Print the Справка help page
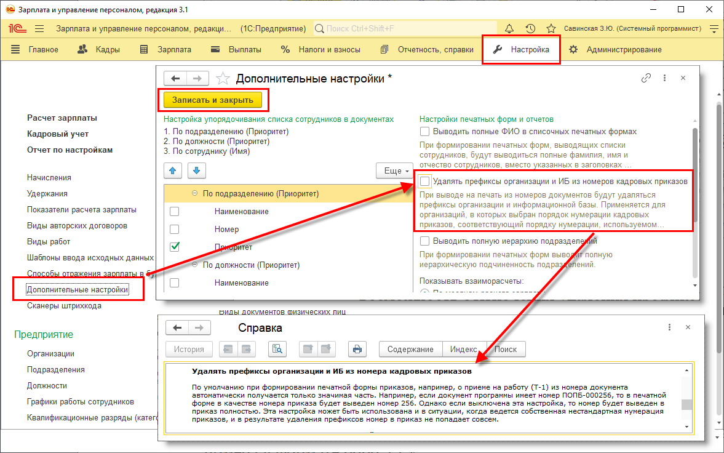Image resolution: width=724 pixels, height=453 pixels. coord(357,349)
